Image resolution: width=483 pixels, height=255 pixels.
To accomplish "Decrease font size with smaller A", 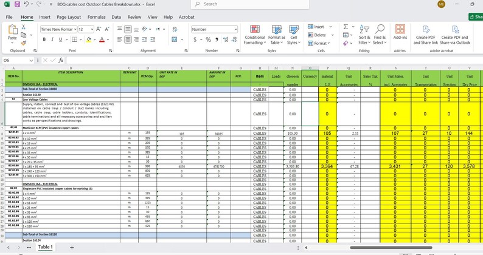I will click(107, 29).
